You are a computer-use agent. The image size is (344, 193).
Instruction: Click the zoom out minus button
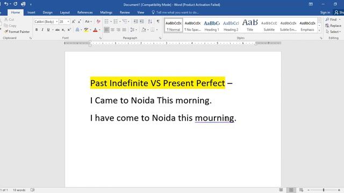coord(309,190)
